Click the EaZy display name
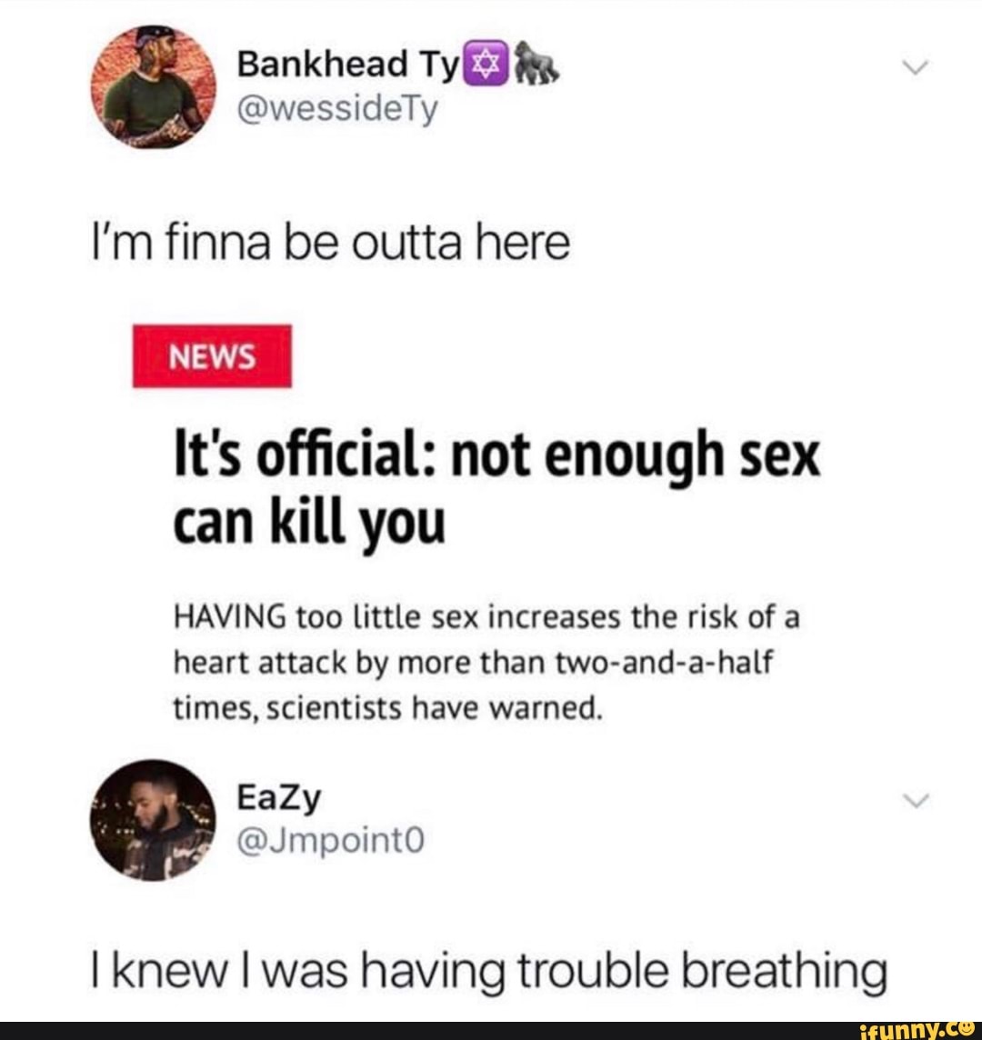The image size is (982, 1040). (279, 798)
